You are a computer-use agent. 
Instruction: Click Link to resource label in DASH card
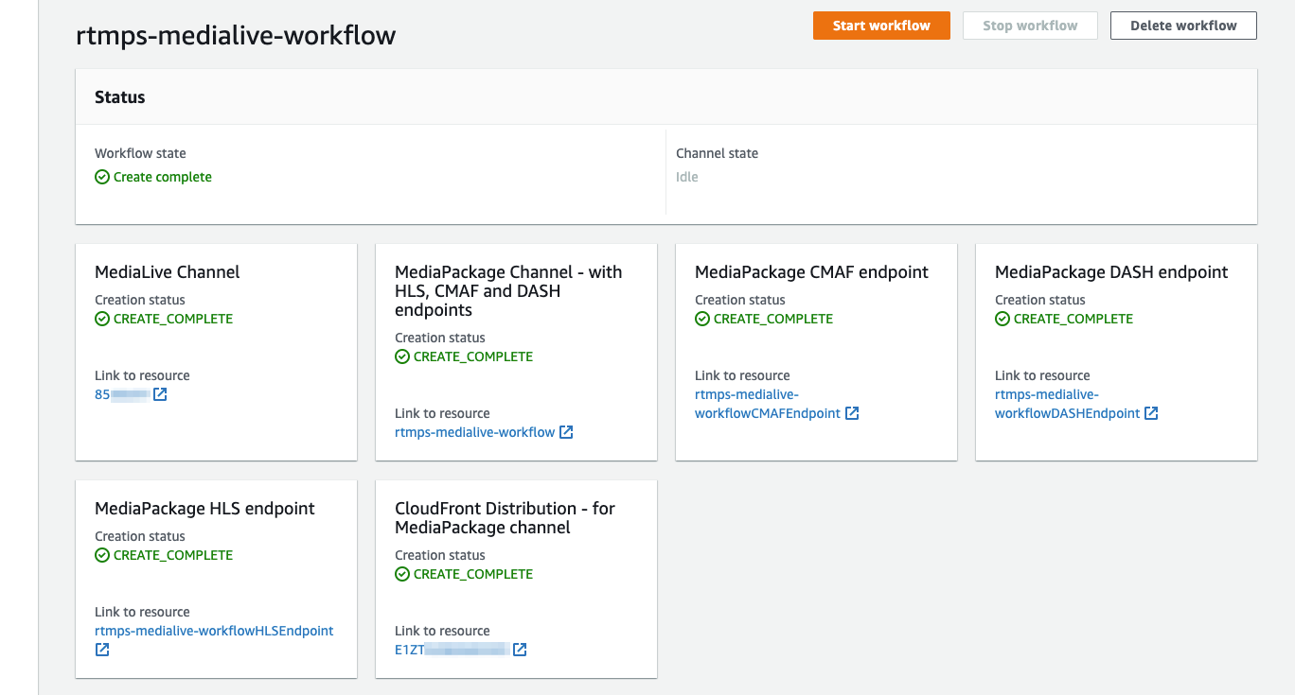pos(1042,375)
